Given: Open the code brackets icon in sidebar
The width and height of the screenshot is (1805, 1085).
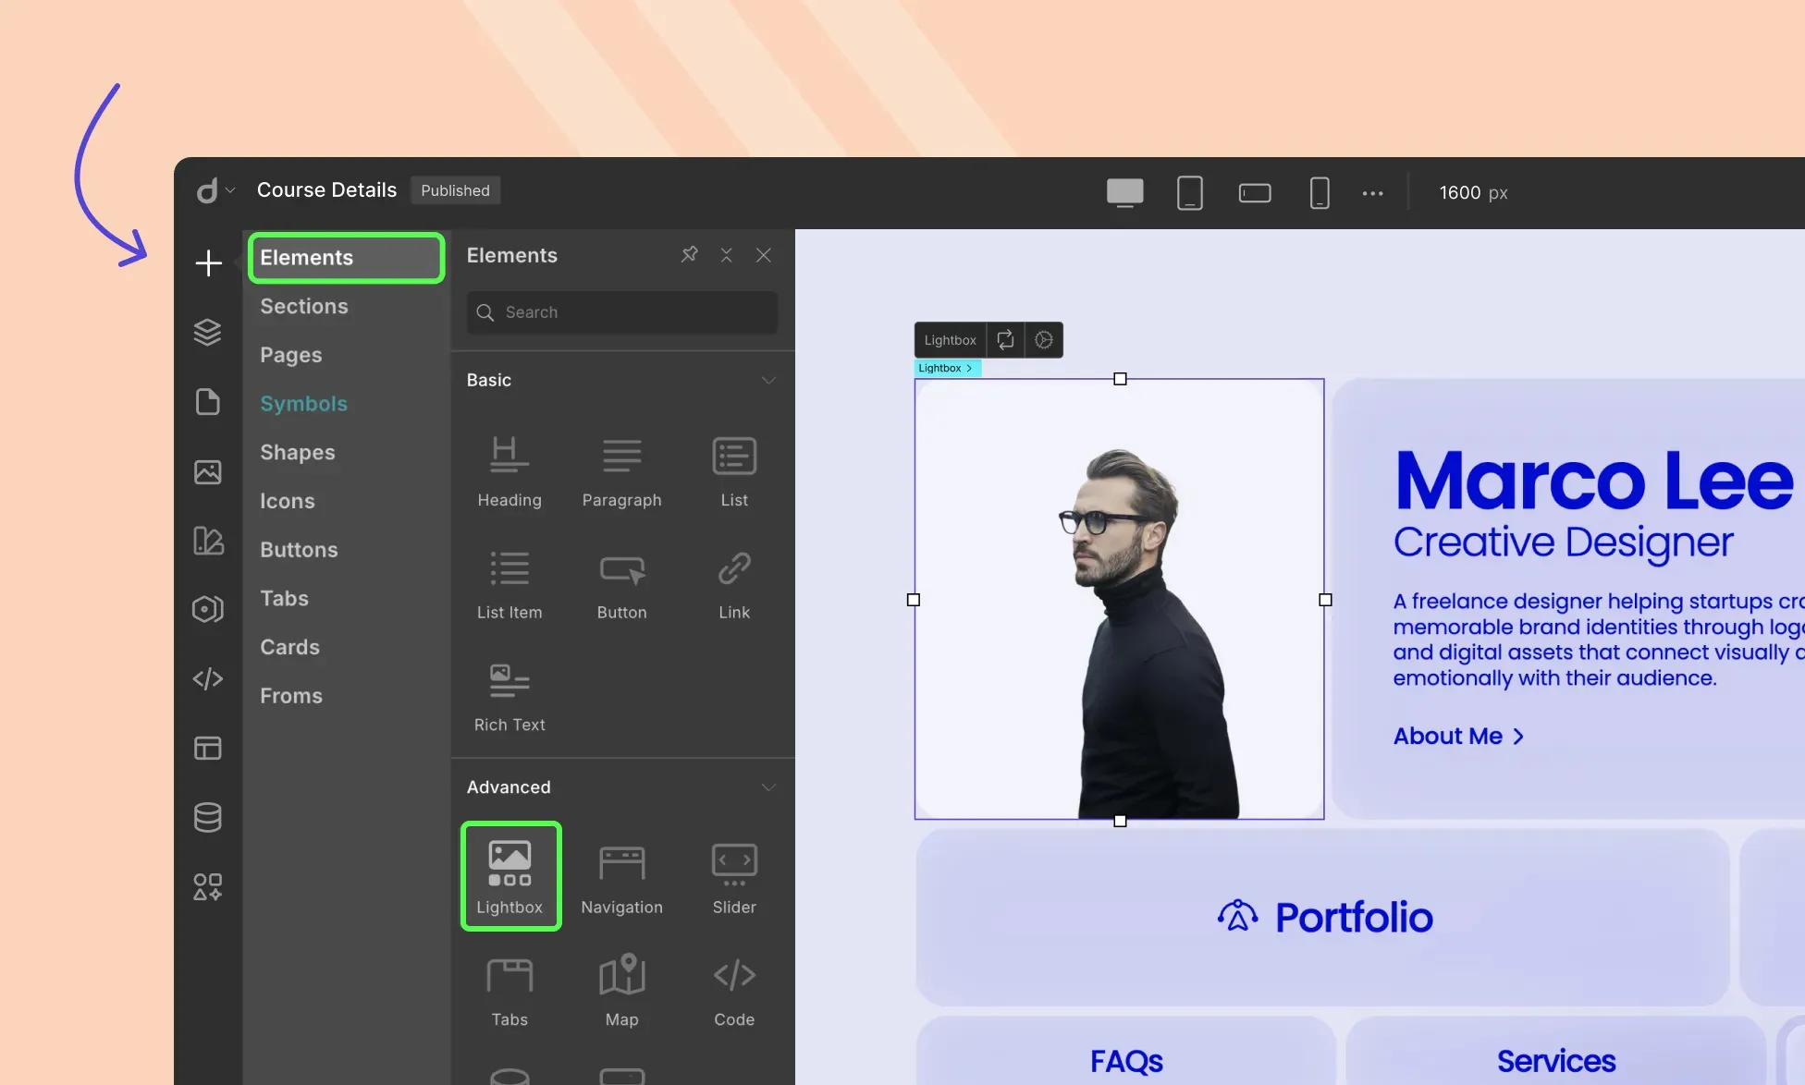Looking at the screenshot, I should pyautogui.click(x=208, y=679).
